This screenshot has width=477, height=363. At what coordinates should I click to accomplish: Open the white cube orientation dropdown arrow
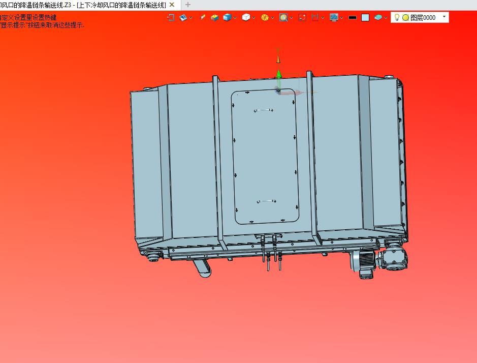coord(253,18)
